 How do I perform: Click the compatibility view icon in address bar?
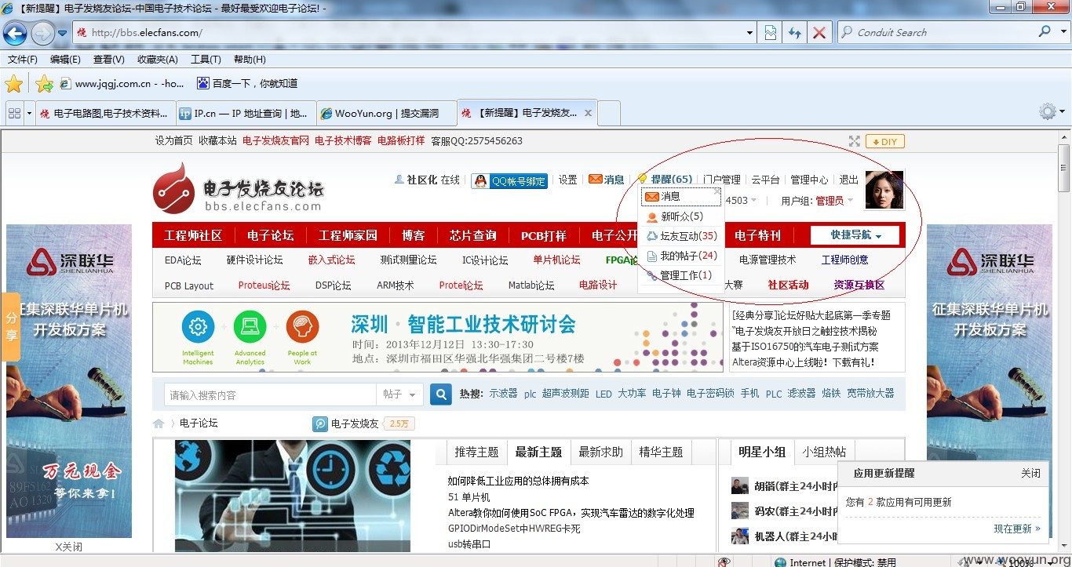pyautogui.click(x=771, y=33)
